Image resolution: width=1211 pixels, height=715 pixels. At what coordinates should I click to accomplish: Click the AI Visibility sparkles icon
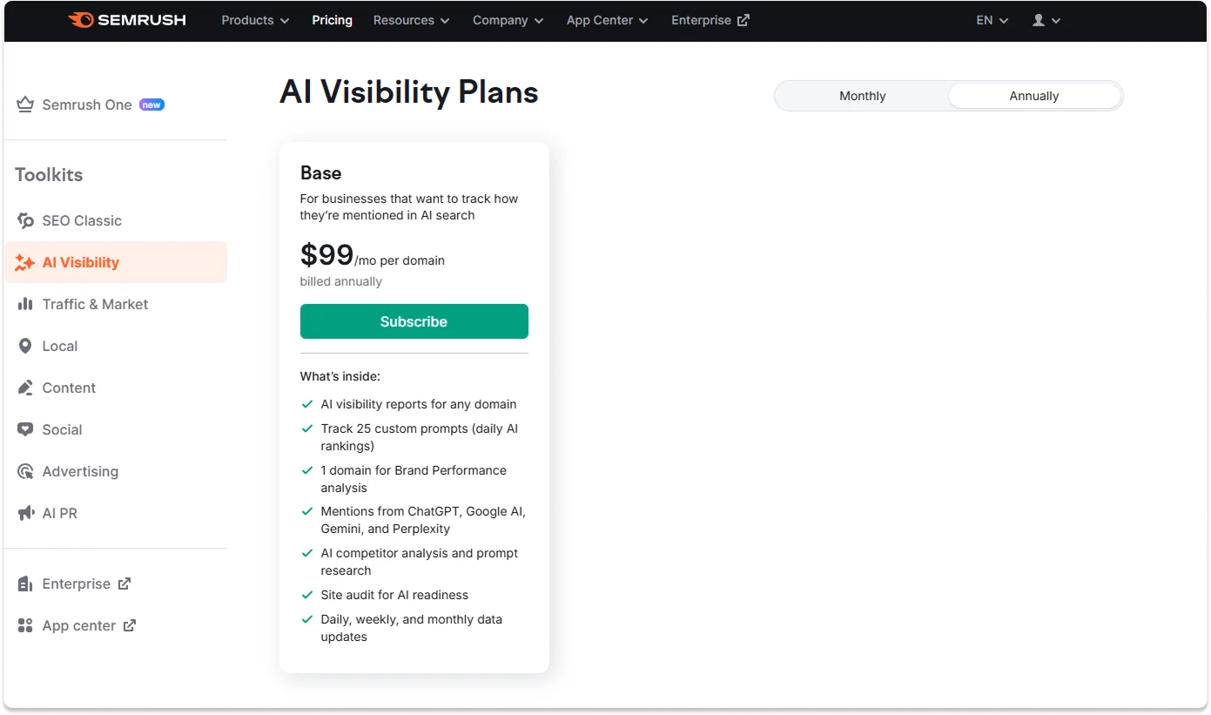click(x=25, y=262)
